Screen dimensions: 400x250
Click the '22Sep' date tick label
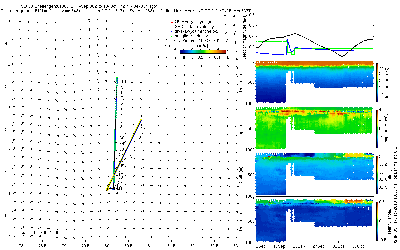[x=299, y=246]
